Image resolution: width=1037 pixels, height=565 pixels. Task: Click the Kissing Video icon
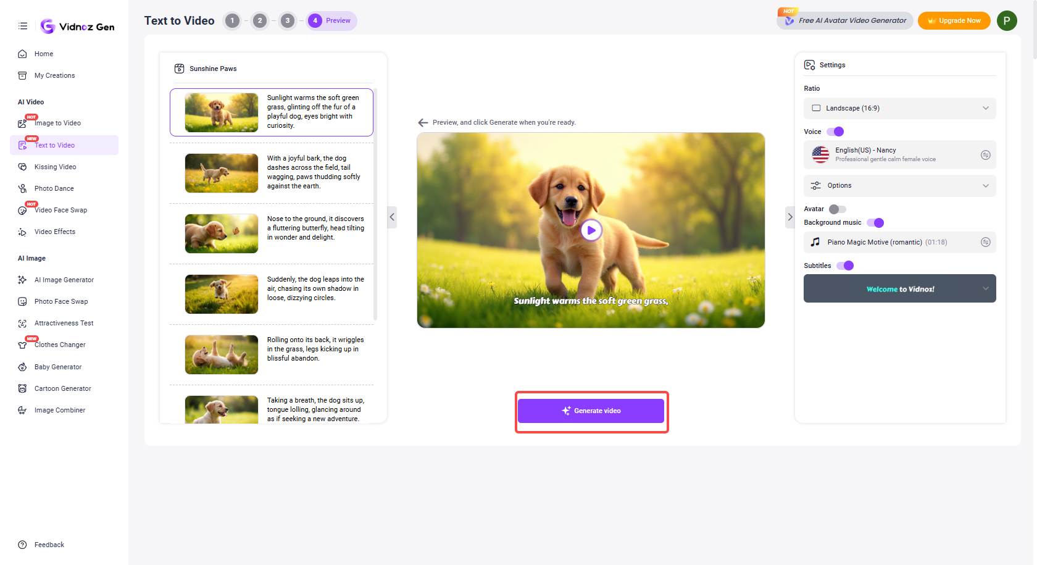pos(22,167)
